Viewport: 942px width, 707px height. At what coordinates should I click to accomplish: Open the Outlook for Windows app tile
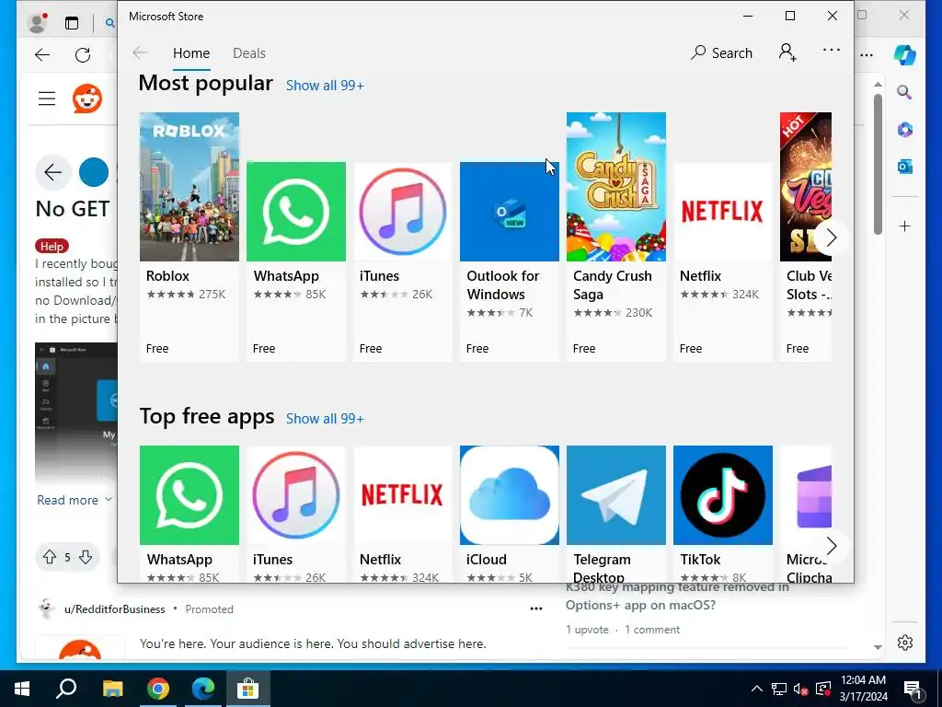(x=510, y=261)
